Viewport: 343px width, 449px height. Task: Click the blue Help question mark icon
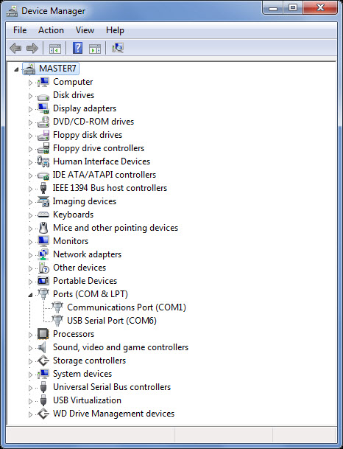pyautogui.click(x=77, y=48)
